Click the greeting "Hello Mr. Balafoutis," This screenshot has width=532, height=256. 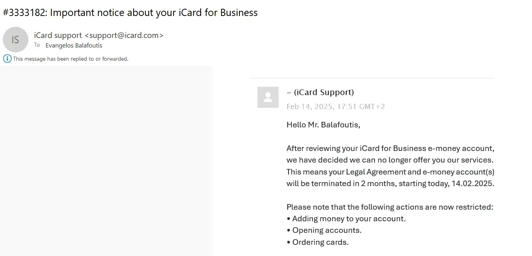323,125
